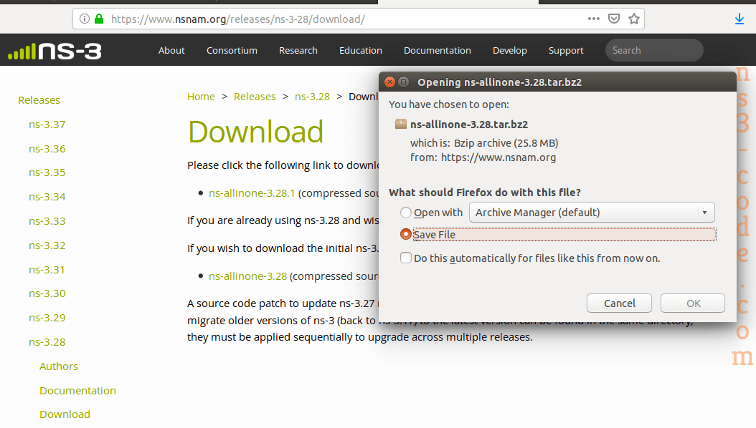756x428 pixels.
Task: Bookmark this page with the star icon
Action: 634,19
